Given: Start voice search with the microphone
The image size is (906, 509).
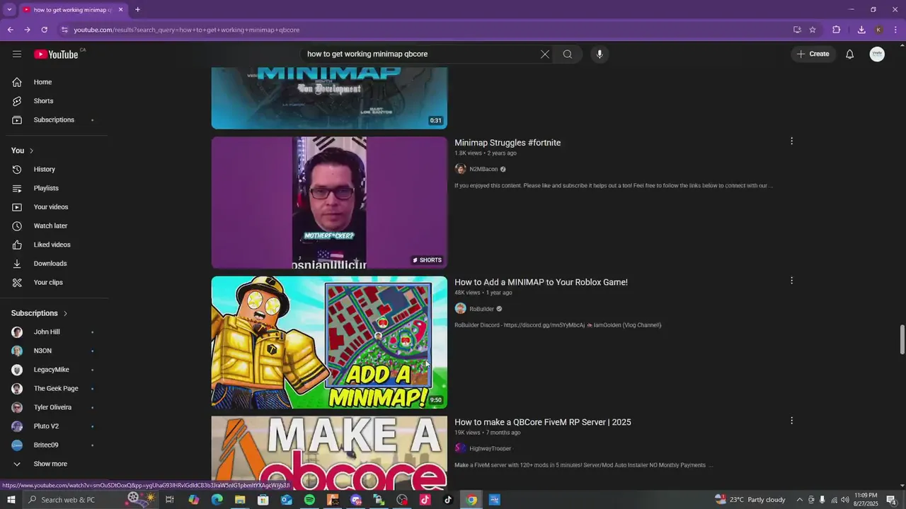Looking at the screenshot, I should (600, 54).
